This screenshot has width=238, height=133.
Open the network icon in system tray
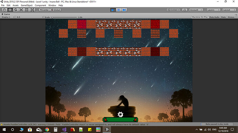pyautogui.click(x=205, y=130)
